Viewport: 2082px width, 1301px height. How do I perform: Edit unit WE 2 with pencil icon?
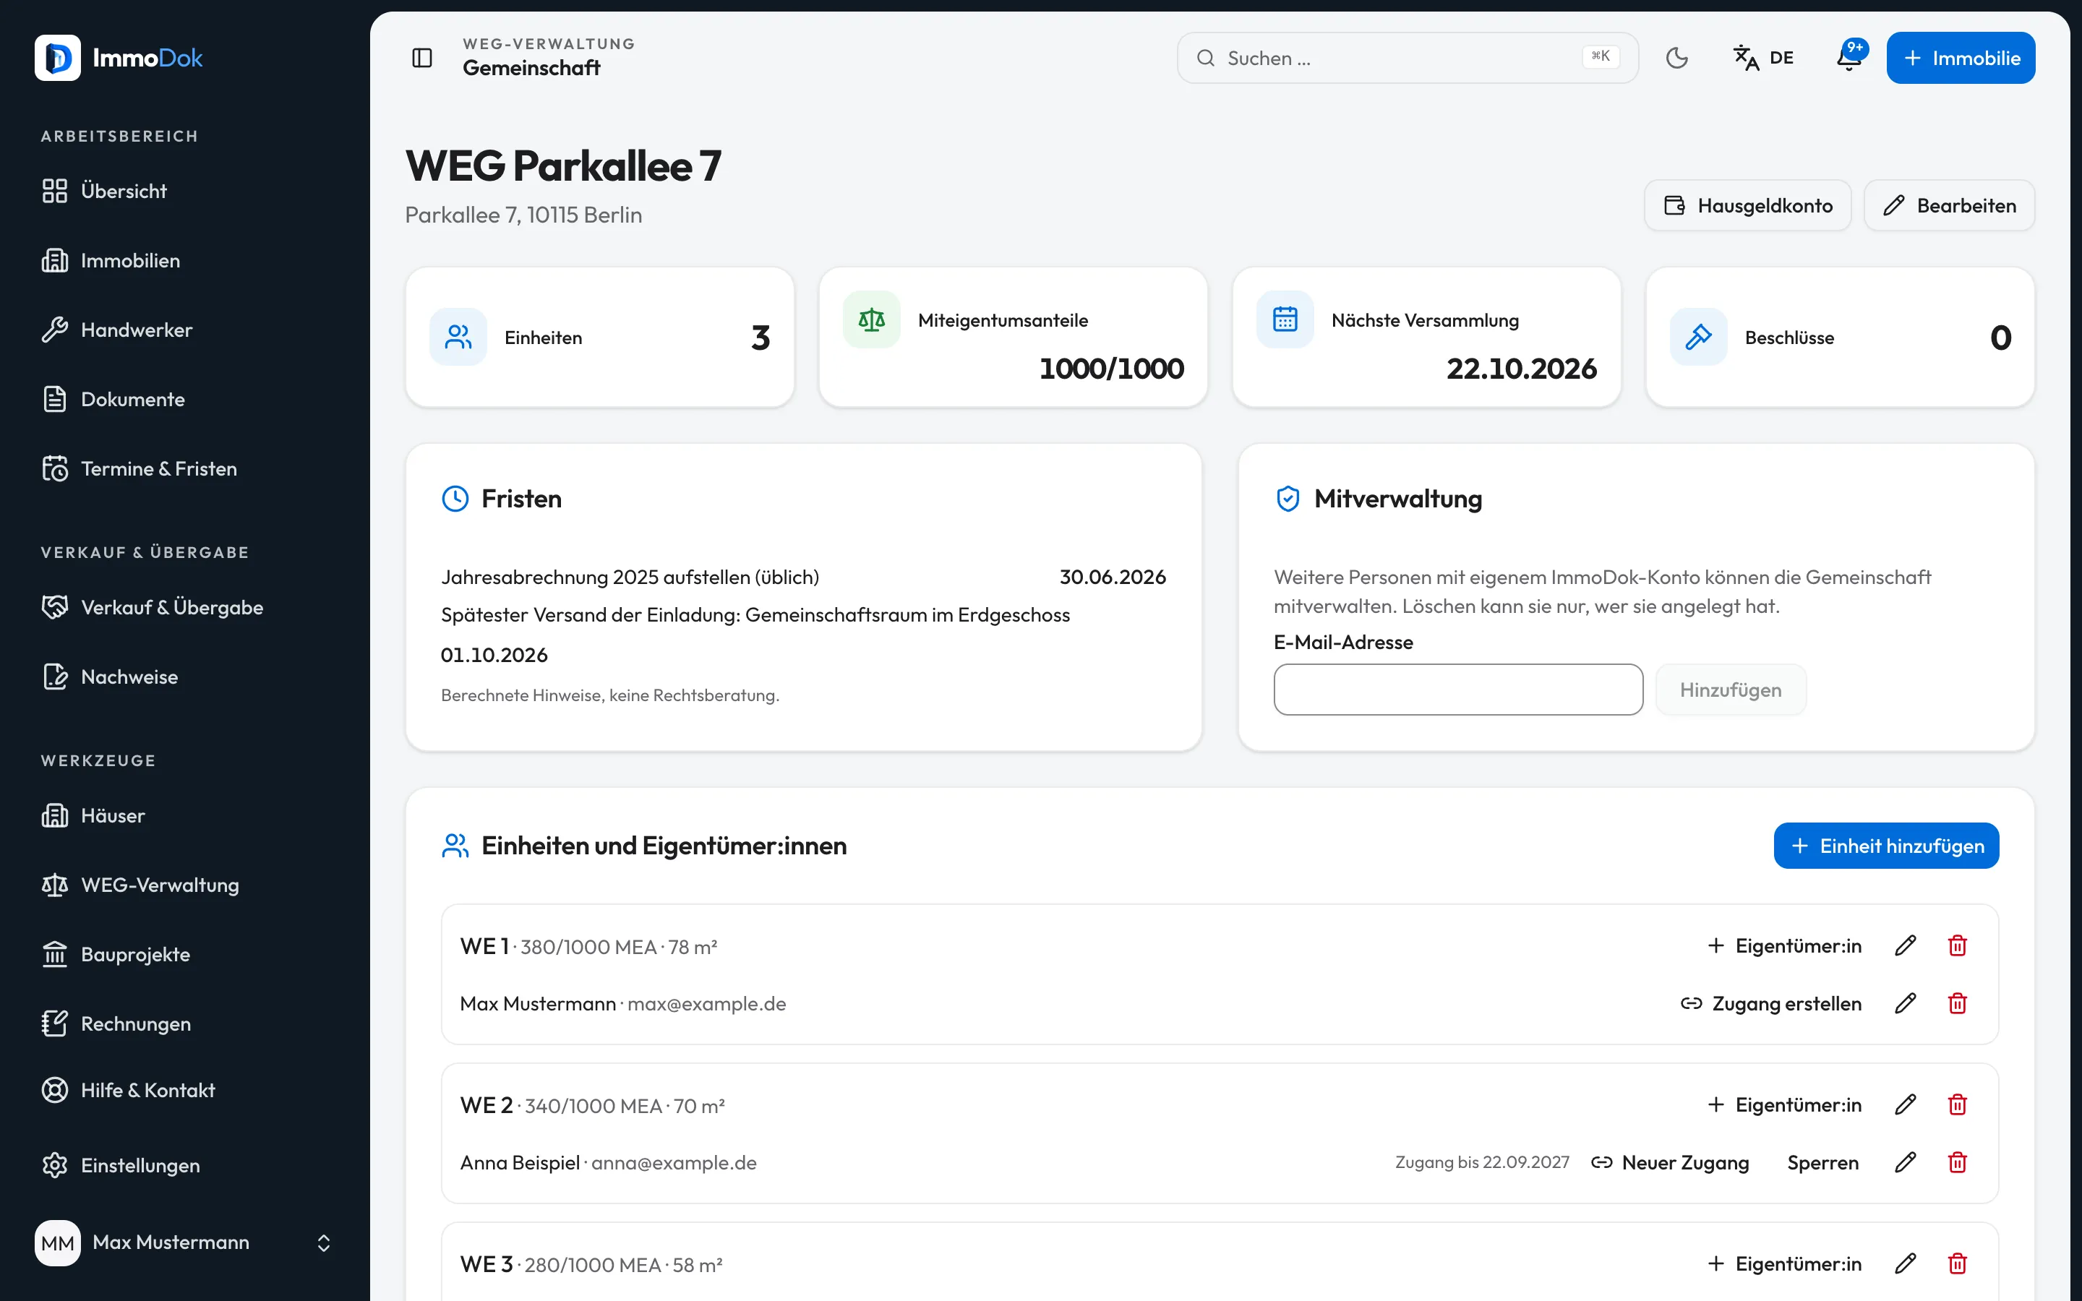click(1906, 1105)
